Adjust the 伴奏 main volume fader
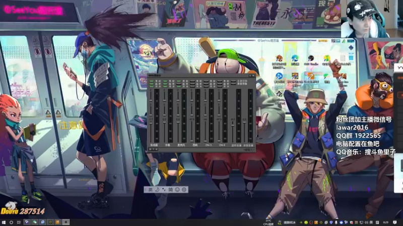 click(x=165, y=122)
